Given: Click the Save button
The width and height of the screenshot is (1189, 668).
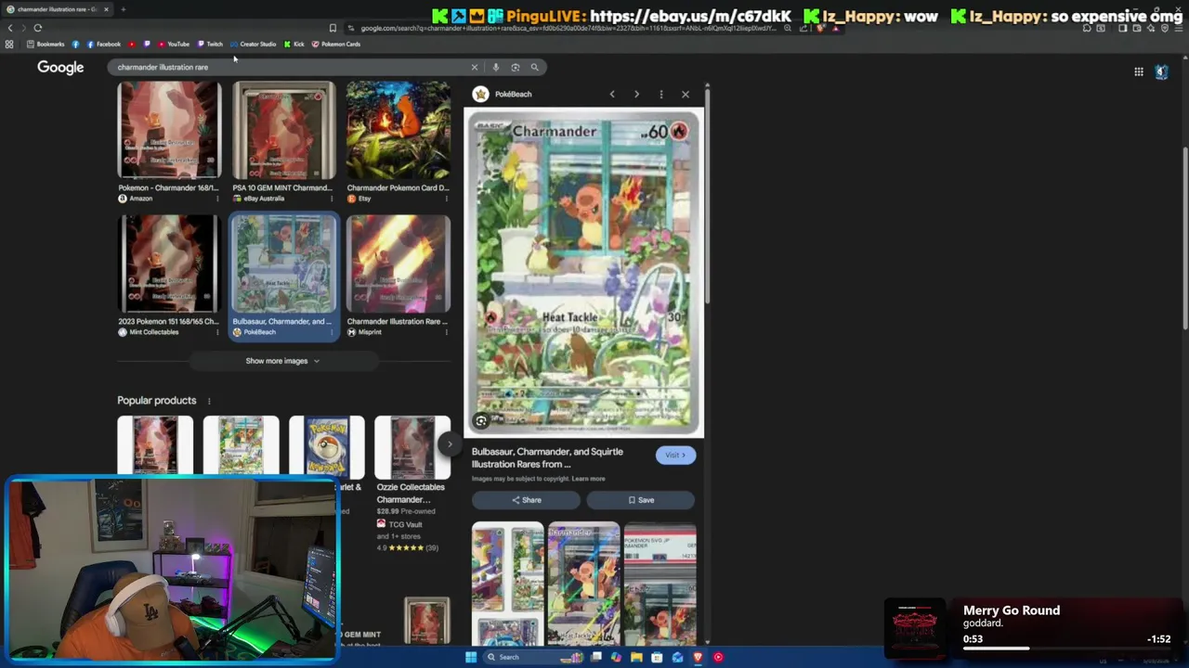Looking at the screenshot, I should coord(640,500).
